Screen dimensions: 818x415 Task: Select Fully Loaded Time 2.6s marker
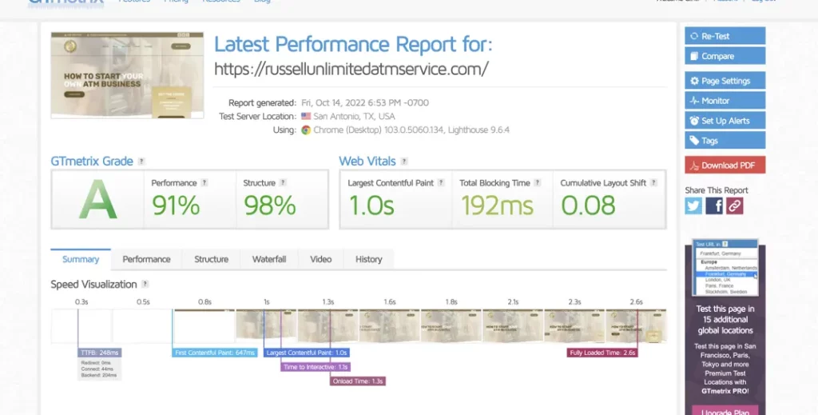[x=602, y=353]
